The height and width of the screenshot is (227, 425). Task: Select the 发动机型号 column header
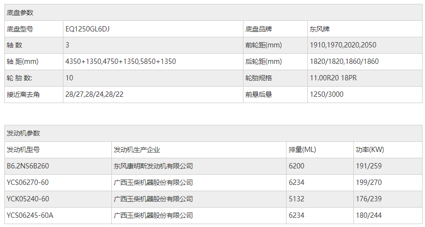pyautogui.click(x=23, y=150)
